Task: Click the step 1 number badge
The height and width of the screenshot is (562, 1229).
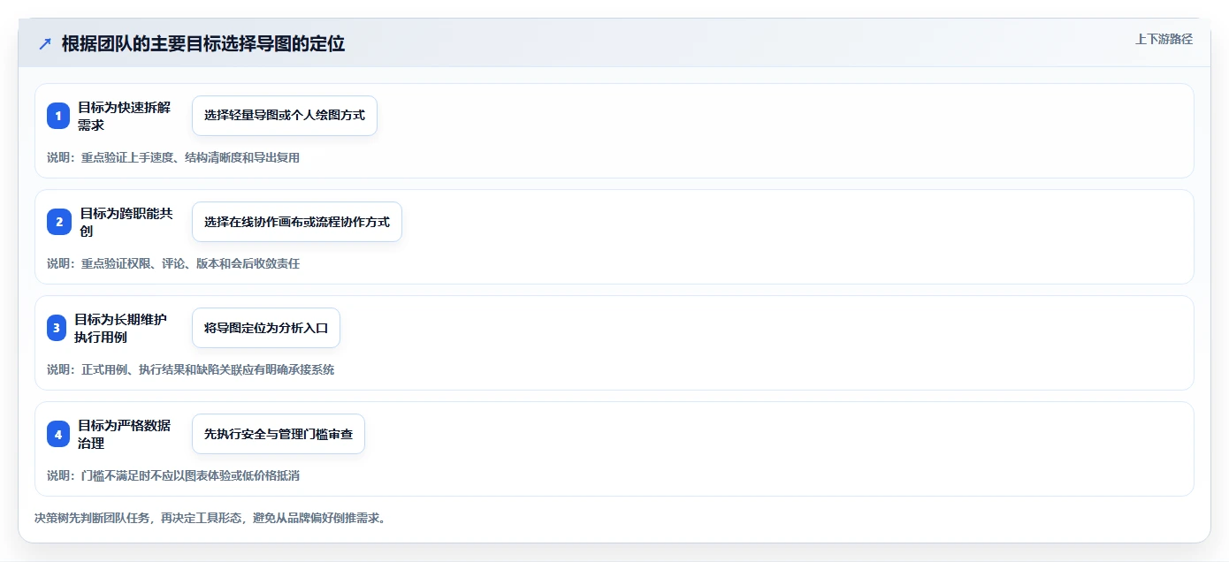Action: click(58, 116)
